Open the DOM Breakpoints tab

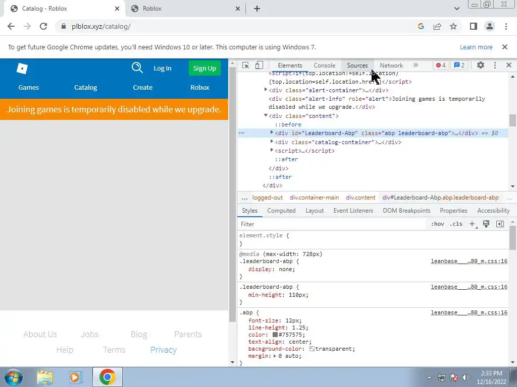406,211
